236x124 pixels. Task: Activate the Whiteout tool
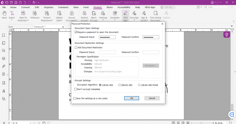pyautogui.click(x=35, y=15)
